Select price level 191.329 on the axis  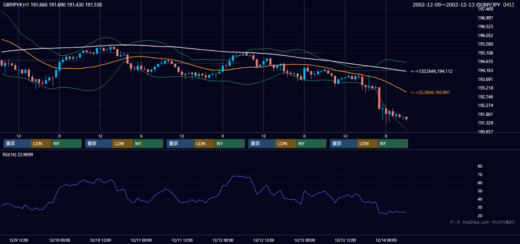(x=485, y=123)
